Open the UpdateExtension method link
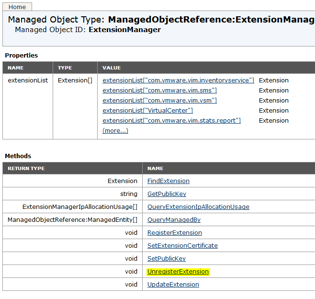 tap(173, 285)
